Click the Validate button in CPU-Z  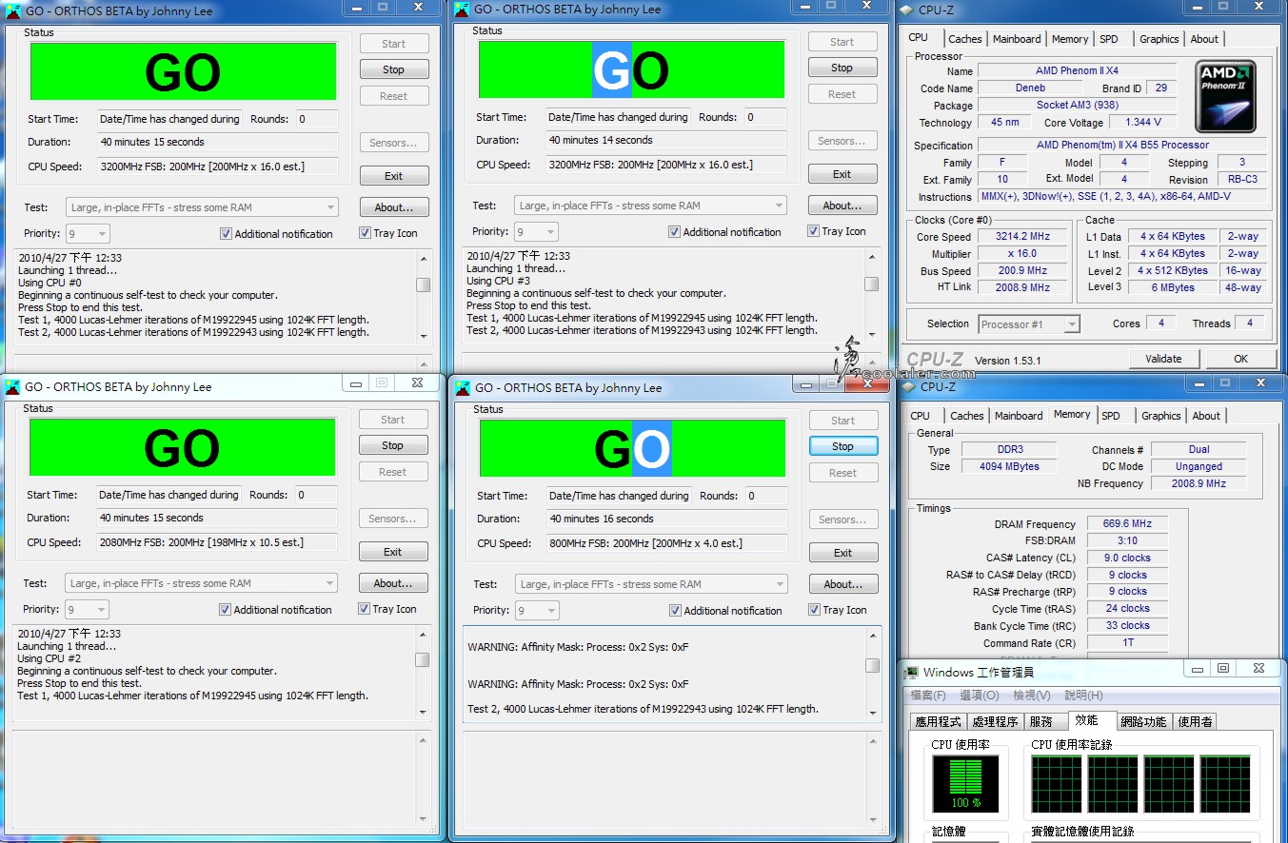click(x=1163, y=359)
